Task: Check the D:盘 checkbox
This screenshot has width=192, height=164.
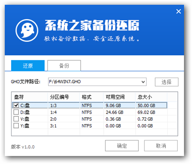Action: tap(16, 112)
